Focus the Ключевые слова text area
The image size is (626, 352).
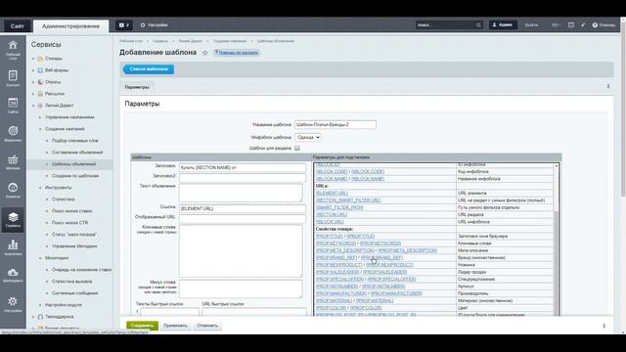pyautogui.click(x=241, y=251)
